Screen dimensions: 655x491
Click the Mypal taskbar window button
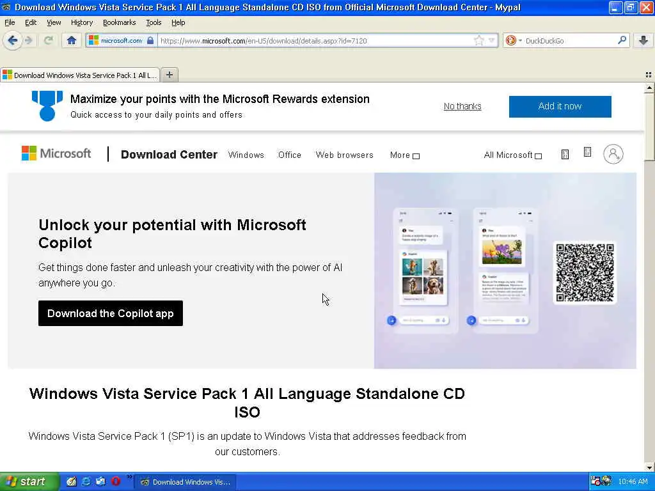click(x=185, y=482)
